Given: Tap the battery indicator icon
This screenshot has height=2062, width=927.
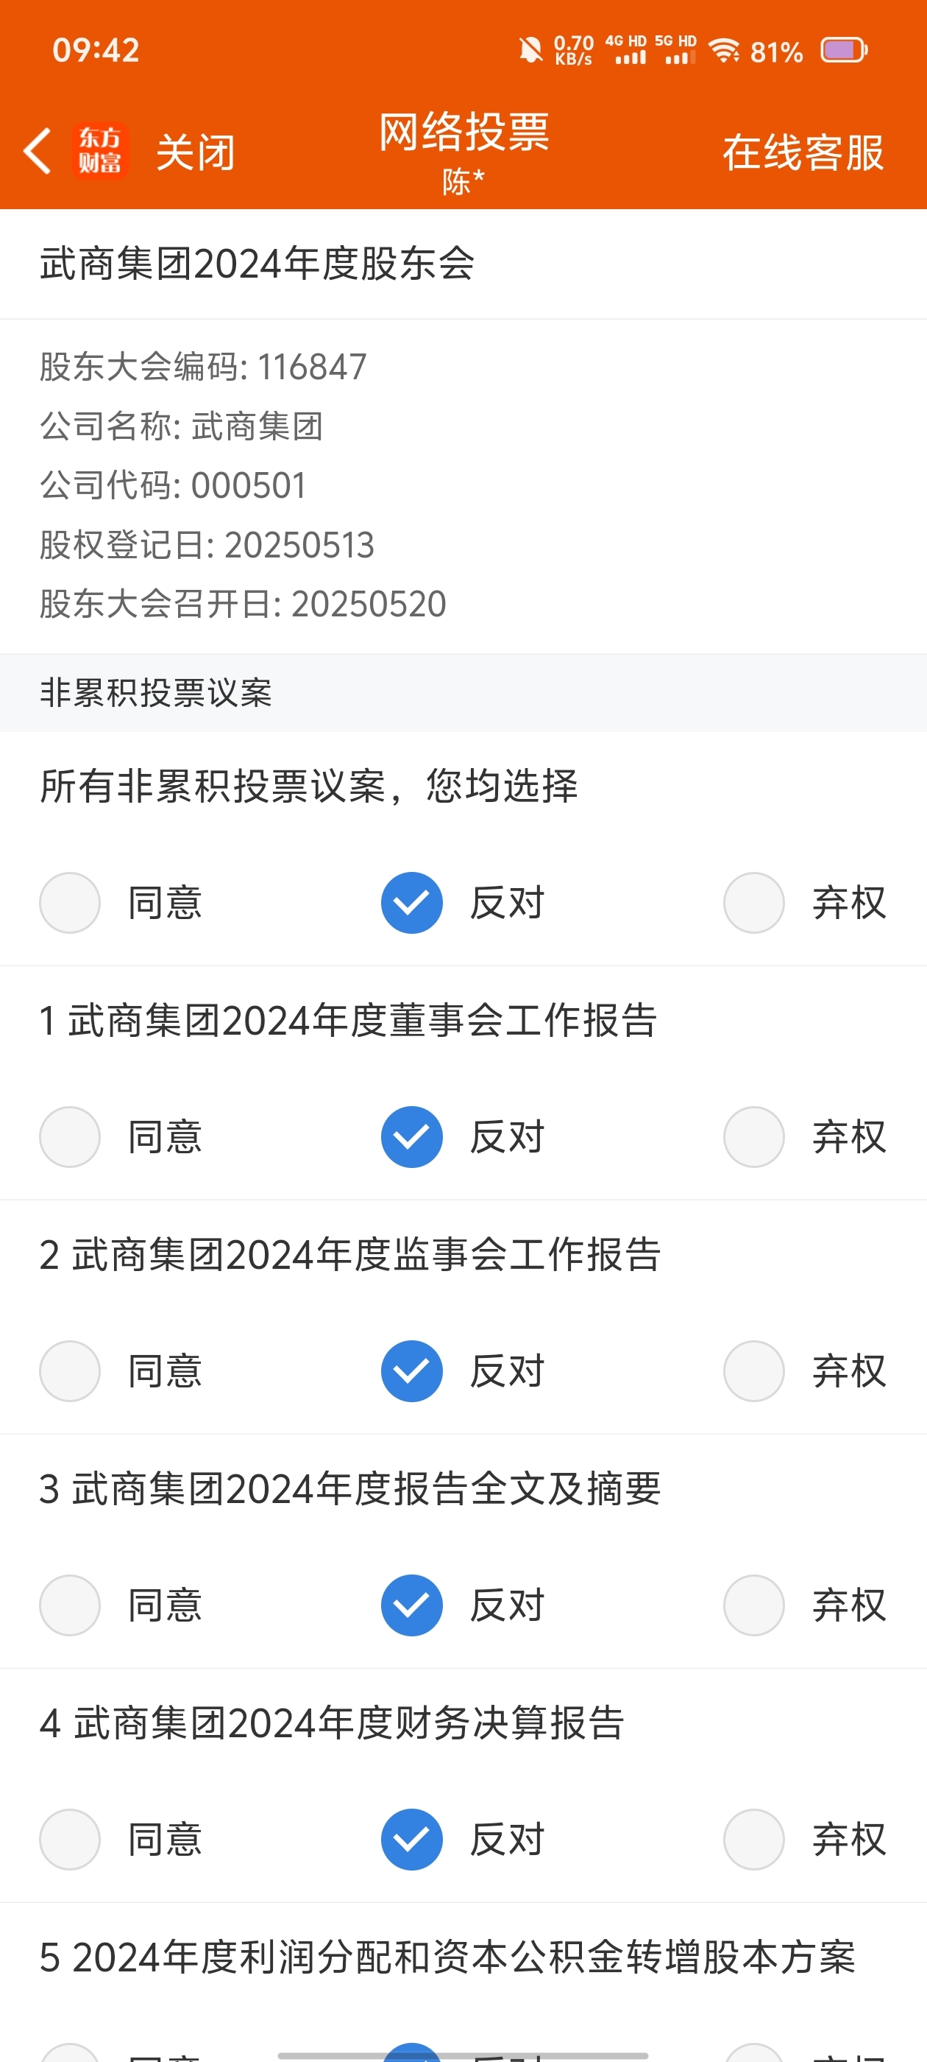Looking at the screenshot, I should [x=844, y=50].
